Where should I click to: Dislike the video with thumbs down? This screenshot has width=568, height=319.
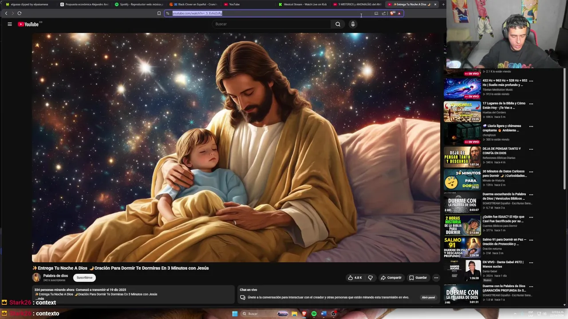(x=370, y=278)
